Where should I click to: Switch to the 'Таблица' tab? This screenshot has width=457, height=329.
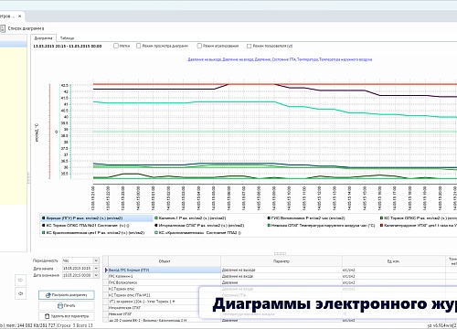pyautogui.click(x=67, y=38)
